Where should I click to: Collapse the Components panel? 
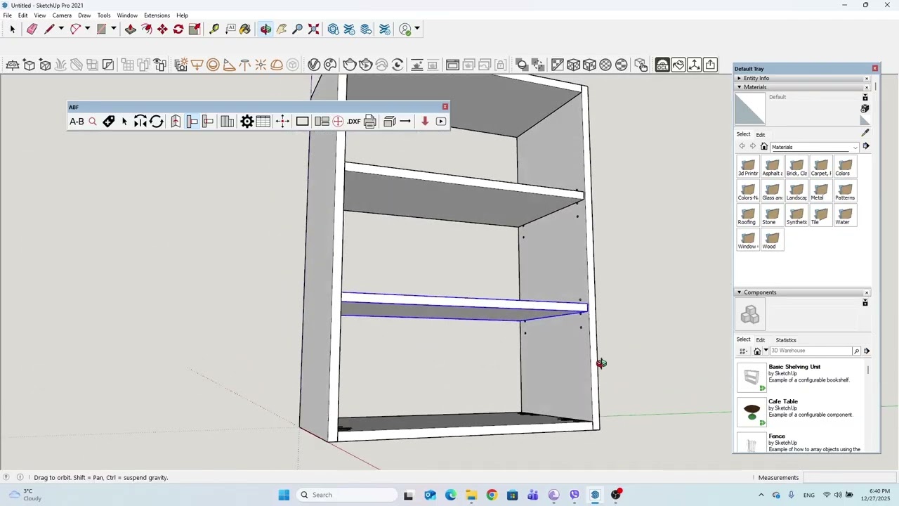pos(739,292)
